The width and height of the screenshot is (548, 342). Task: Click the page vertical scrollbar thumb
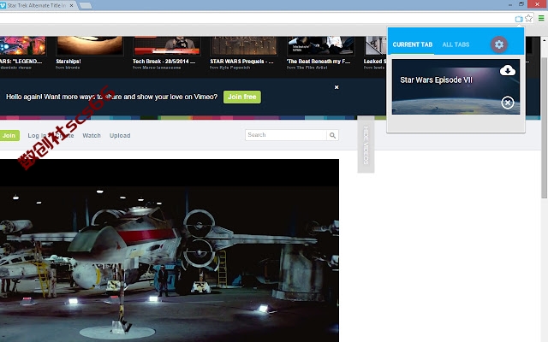coord(545,127)
